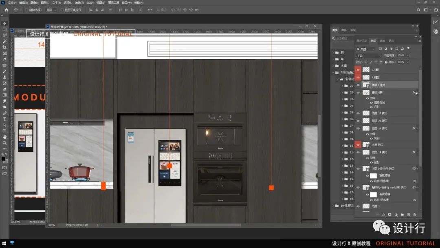Select the Lasso tool
Screen dimensions: 440x248
(4, 35)
